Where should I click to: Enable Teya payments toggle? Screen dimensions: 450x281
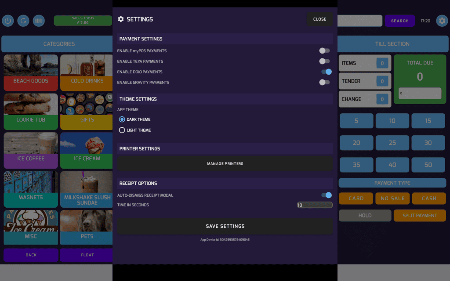pos(325,61)
